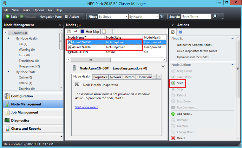Click the Node Name search field
The width and height of the screenshot is (242, 148).
coord(196,16)
